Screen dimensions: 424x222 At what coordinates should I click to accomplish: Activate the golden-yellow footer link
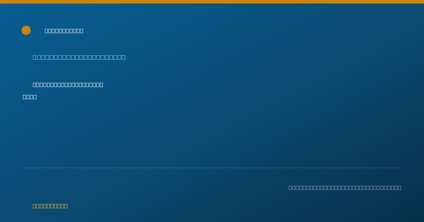[50, 206]
